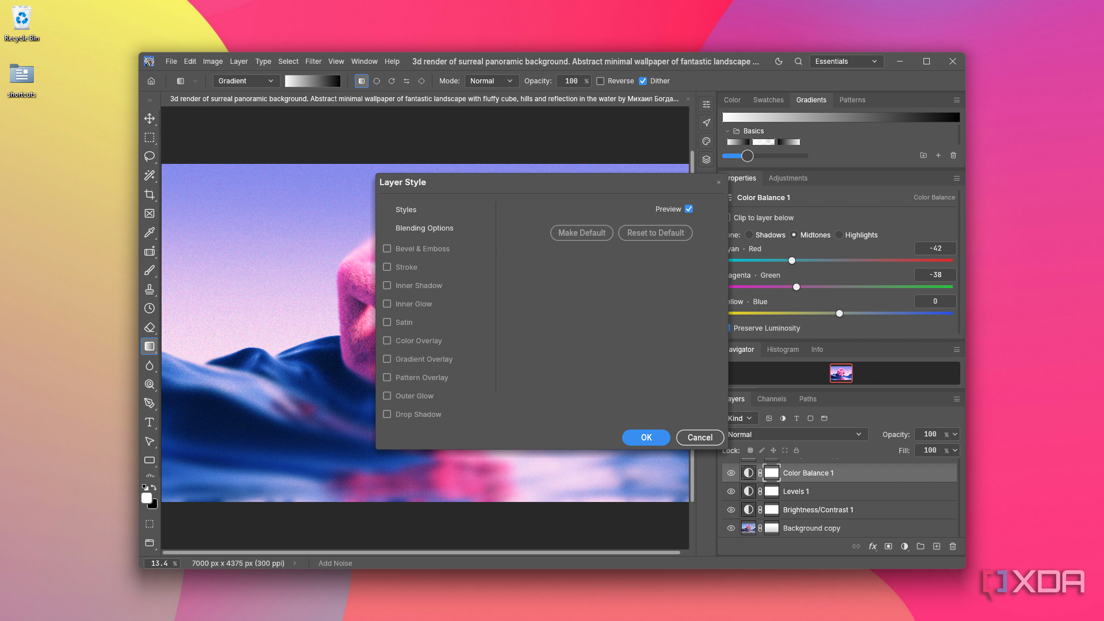This screenshot has height=621, width=1104.
Task: Select the Pen tool
Action: point(149,403)
